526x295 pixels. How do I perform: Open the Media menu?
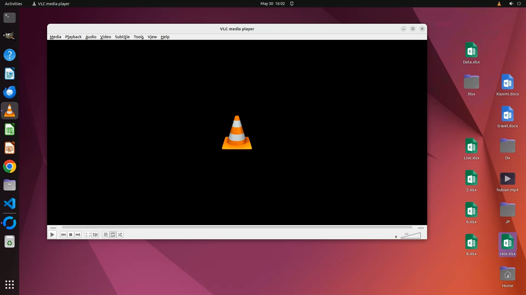[55, 37]
